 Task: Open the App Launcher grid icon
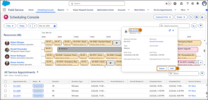tap(4, 10)
